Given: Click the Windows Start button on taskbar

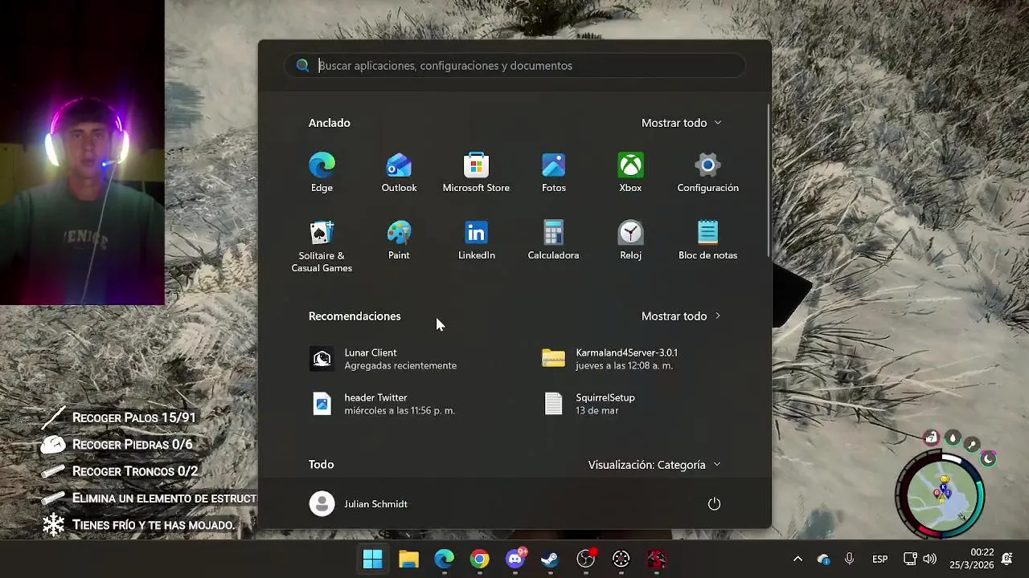Looking at the screenshot, I should (373, 559).
